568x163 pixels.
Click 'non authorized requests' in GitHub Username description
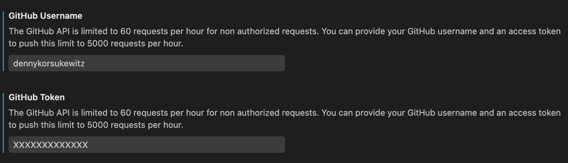269,31
